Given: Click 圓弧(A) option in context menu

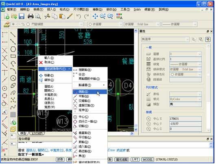Looking at the screenshot, I should click(x=55, y=86).
